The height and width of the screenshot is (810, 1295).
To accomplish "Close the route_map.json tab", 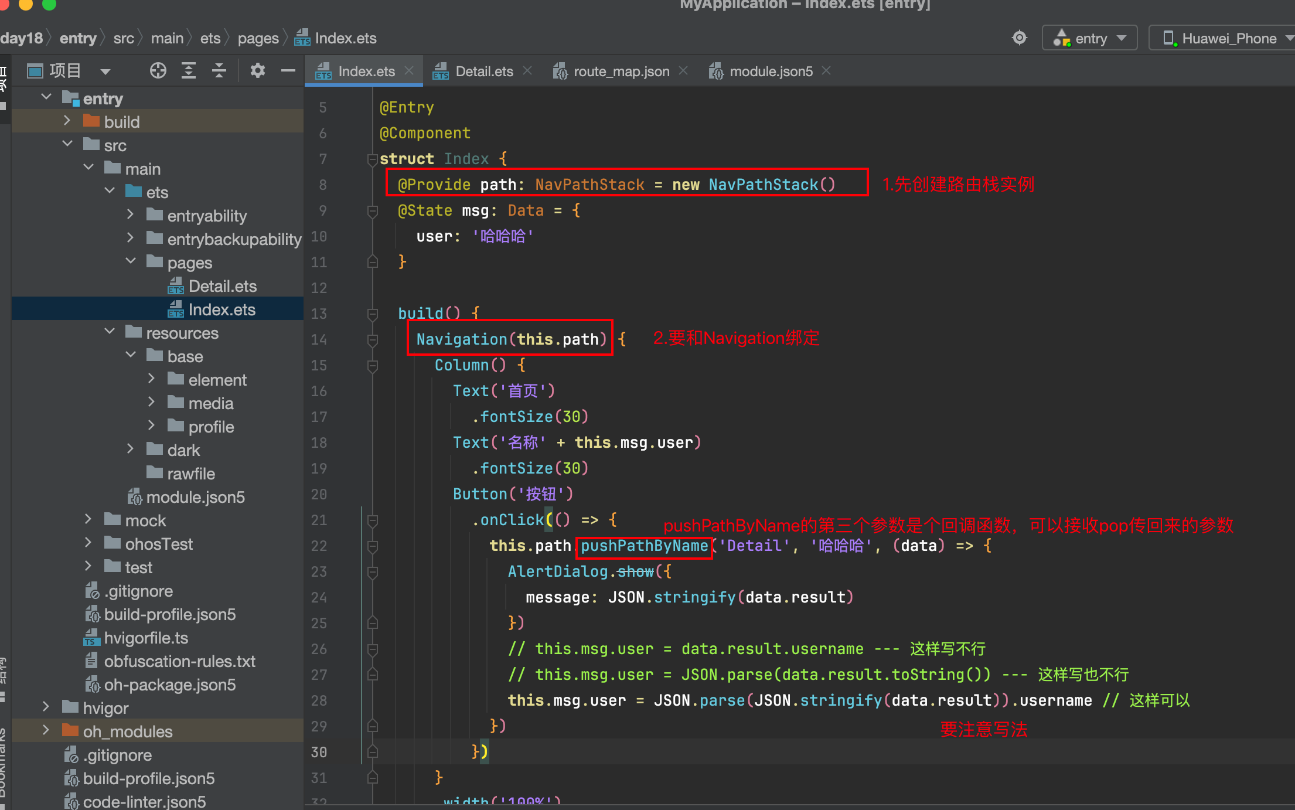I will [683, 71].
